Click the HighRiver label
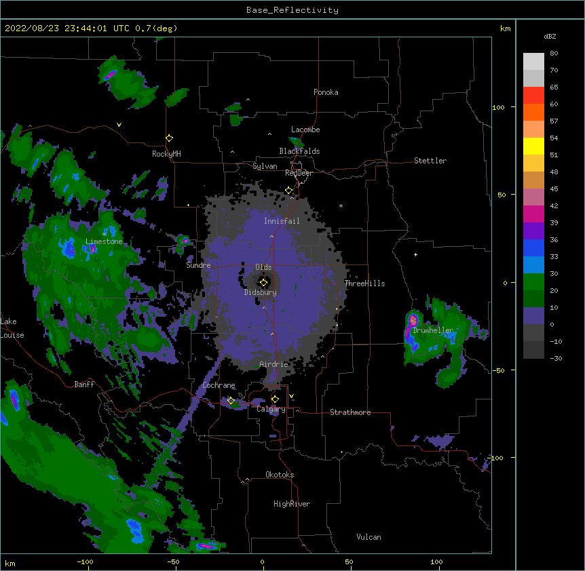Viewport: 585px width, 571px height. pyautogui.click(x=292, y=504)
